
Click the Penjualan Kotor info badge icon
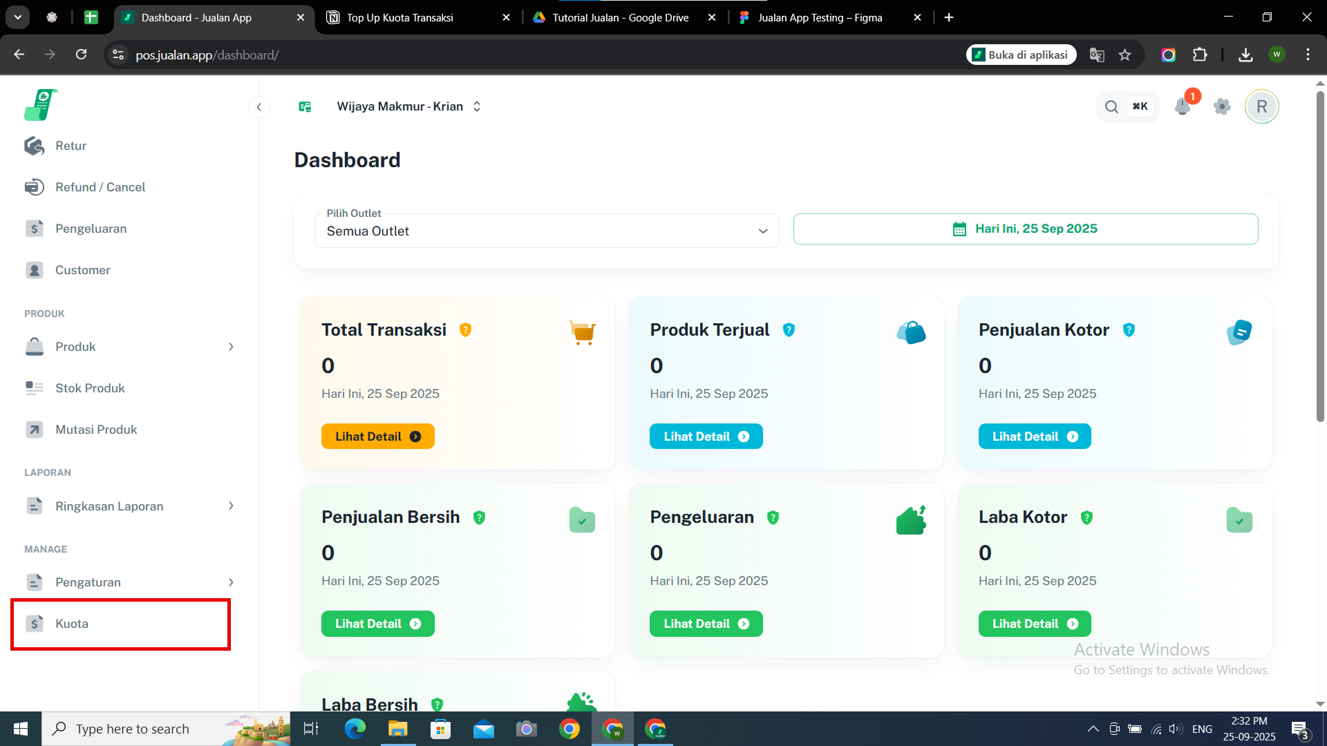point(1129,330)
